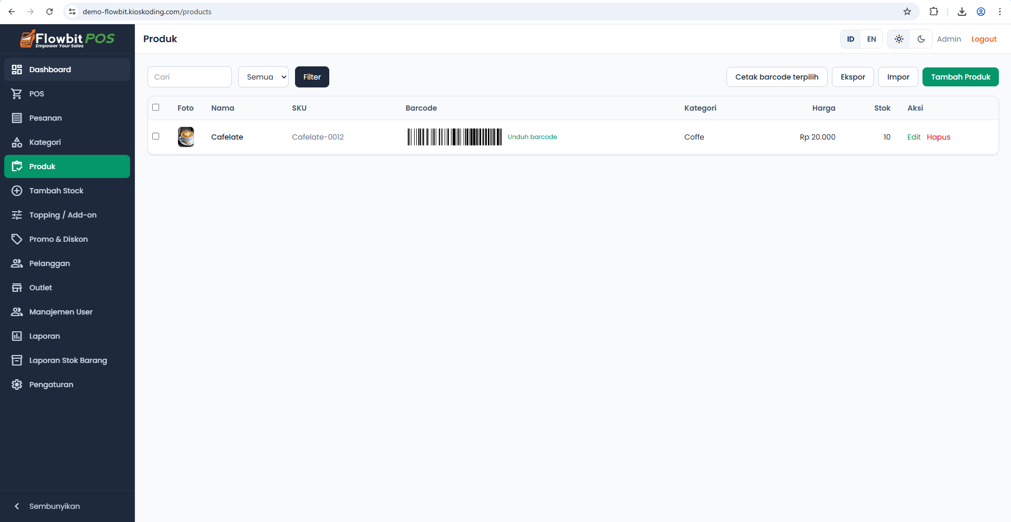Click the Laporan bar-chart icon
Viewport: 1011px width, 522px height.
17,336
